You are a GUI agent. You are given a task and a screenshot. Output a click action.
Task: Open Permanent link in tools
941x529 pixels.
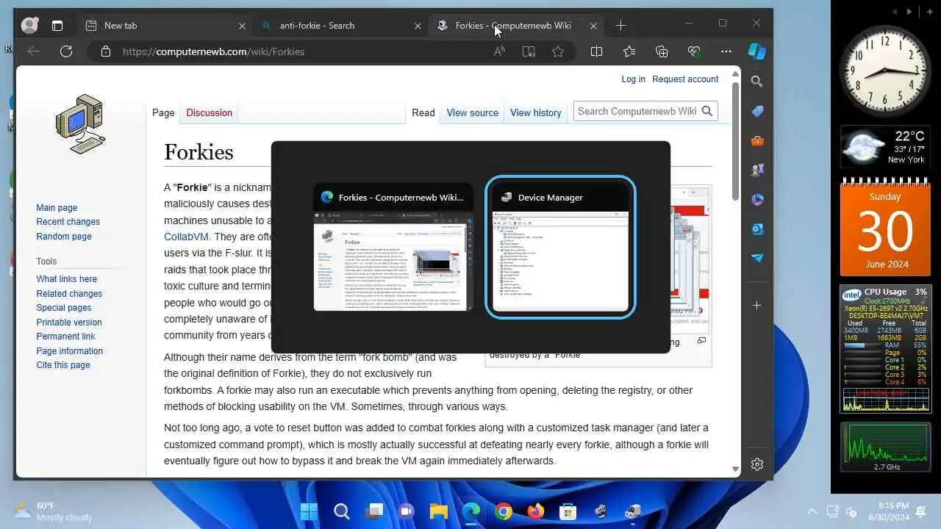coord(65,337)
